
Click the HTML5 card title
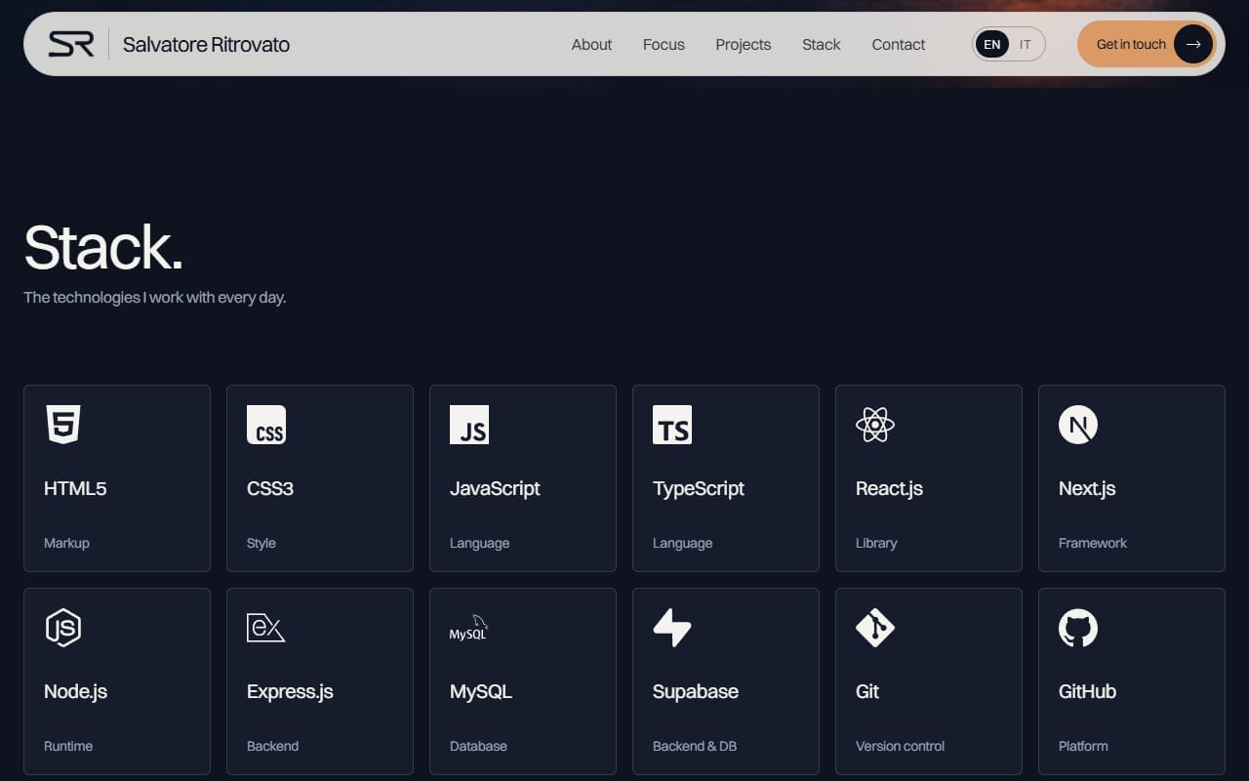(75, 488)
